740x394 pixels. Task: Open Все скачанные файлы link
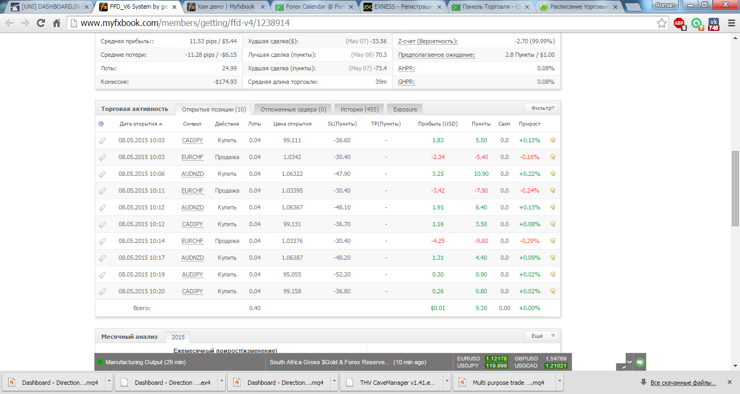click(683, 383)
